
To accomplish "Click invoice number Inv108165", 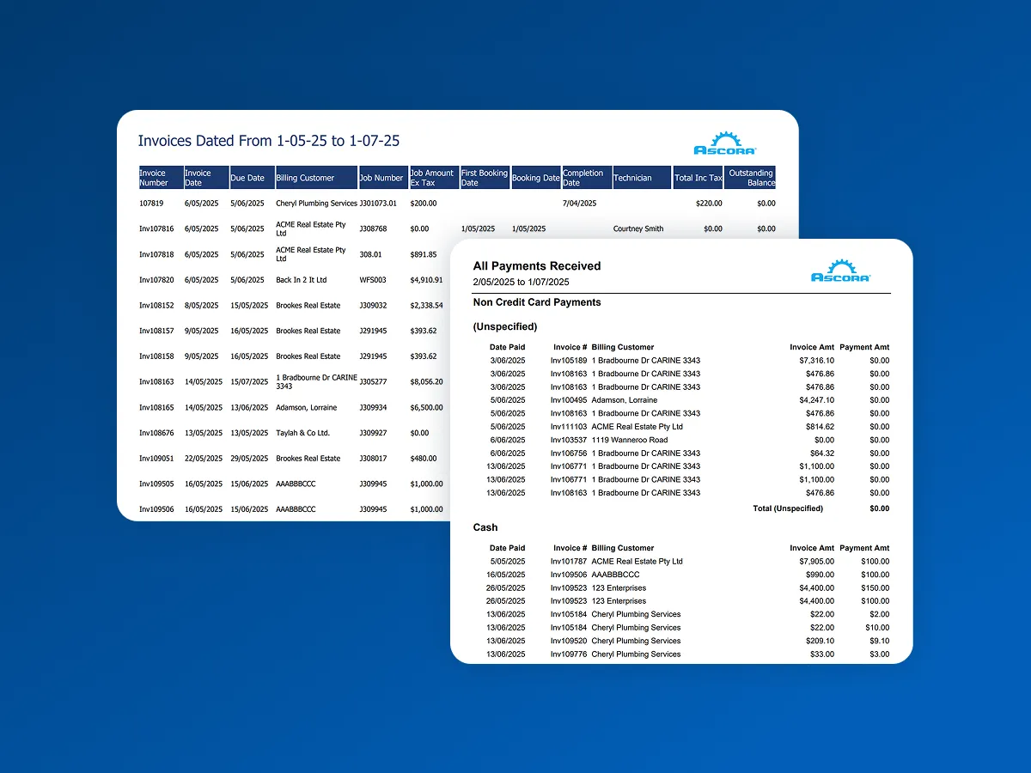I will tap(156, 408).
